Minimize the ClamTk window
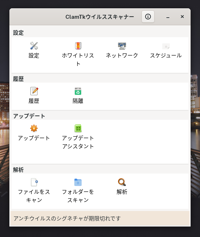 (x=168, y=17)
